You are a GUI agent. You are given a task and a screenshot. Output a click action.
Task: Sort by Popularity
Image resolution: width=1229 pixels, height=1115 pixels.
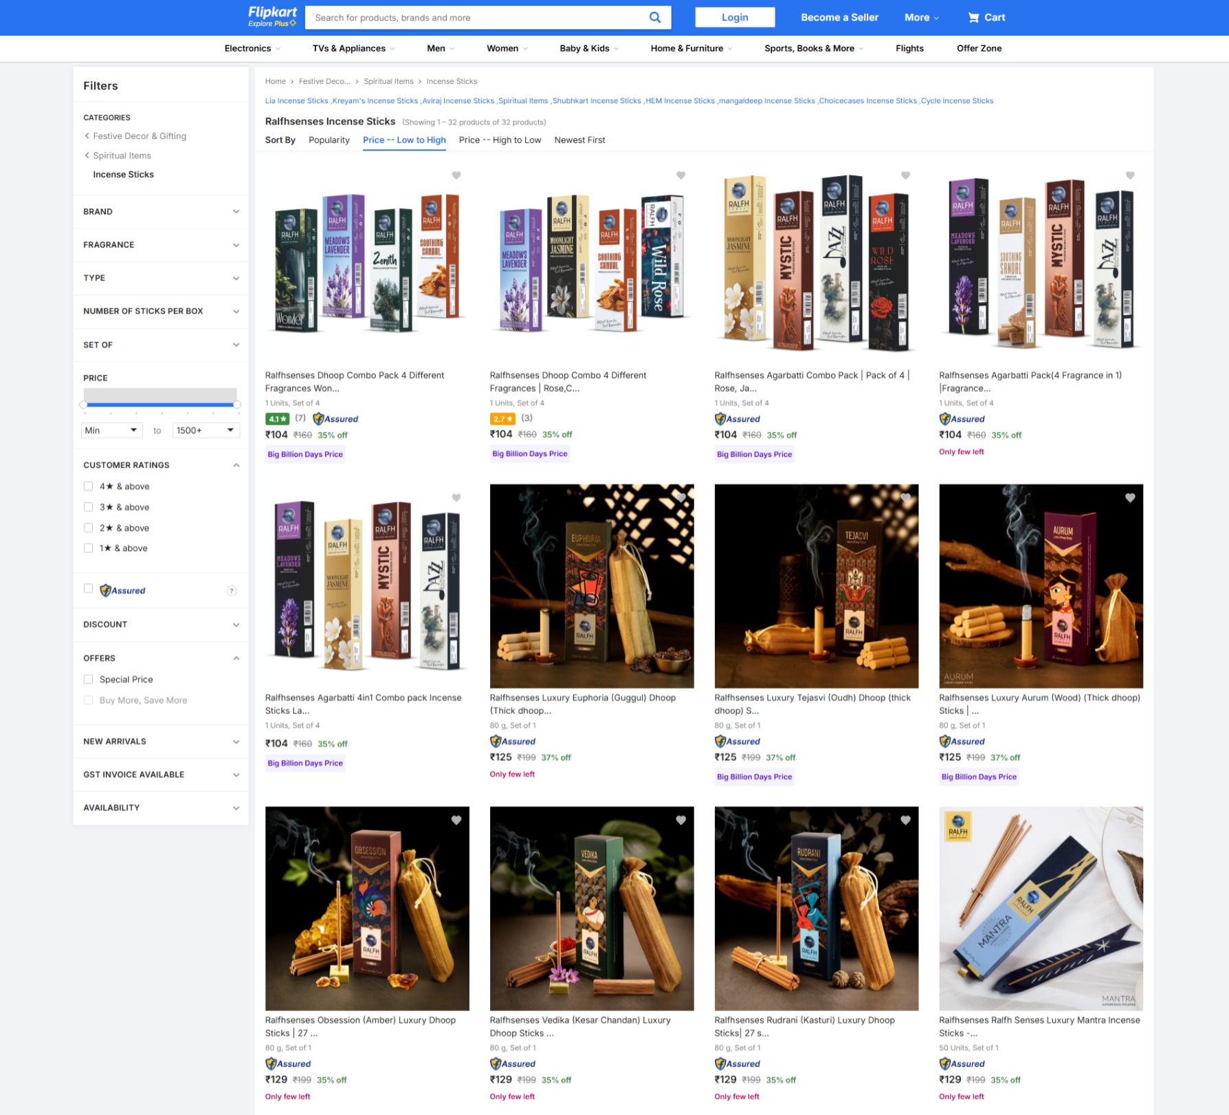click(x=329, y=140)
